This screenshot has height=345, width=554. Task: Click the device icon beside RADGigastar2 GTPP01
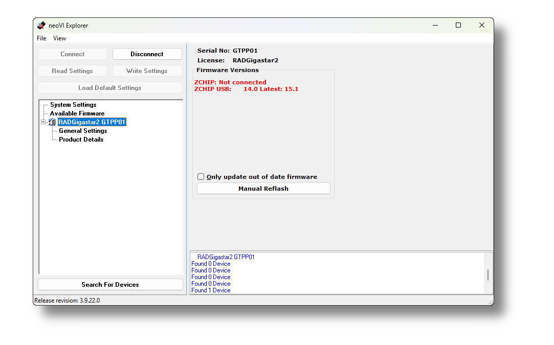pos(52,122)
